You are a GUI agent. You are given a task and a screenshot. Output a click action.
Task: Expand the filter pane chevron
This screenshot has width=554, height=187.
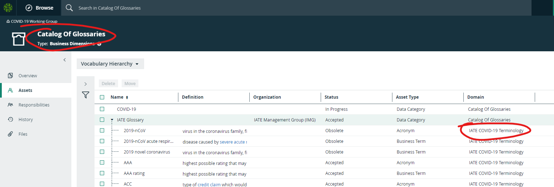pyautogui.click(x=85, y=84)
